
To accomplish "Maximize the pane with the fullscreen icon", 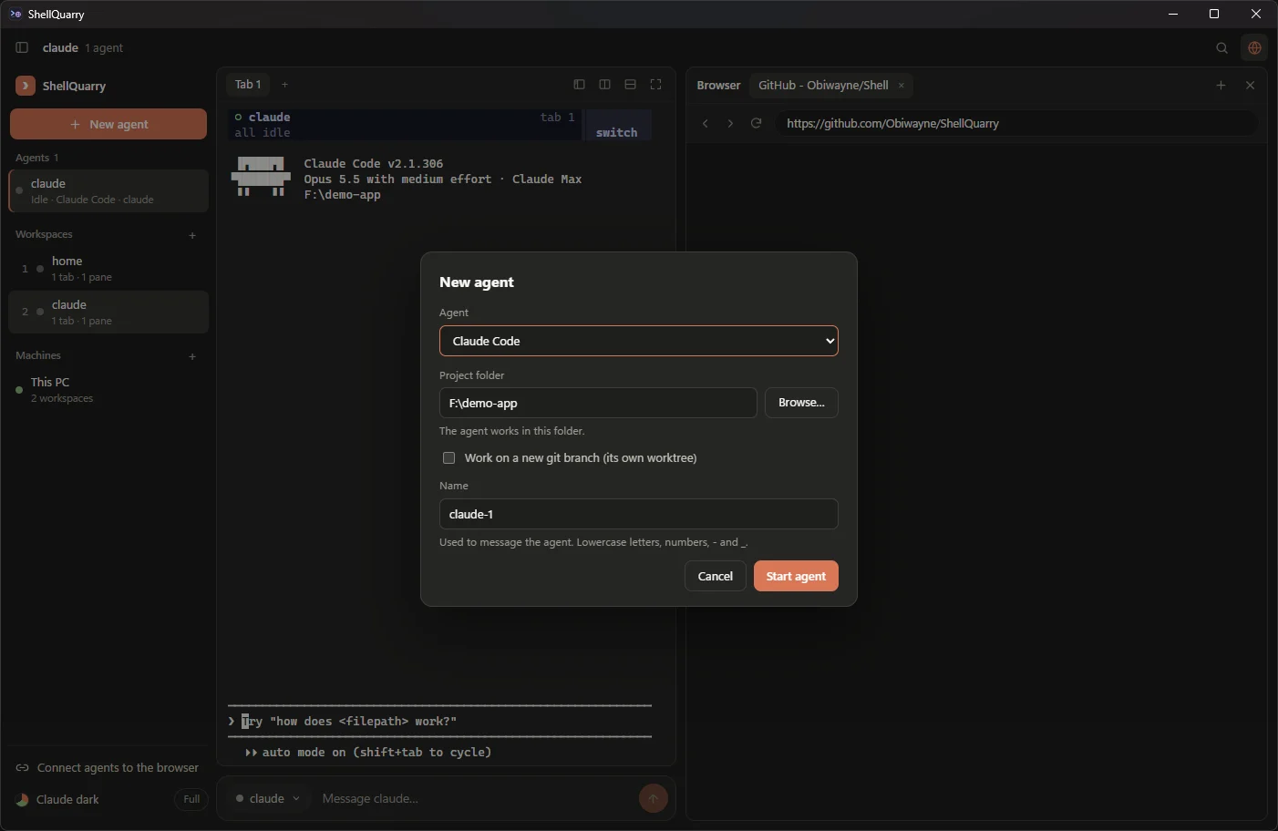I will click(655, 85).
